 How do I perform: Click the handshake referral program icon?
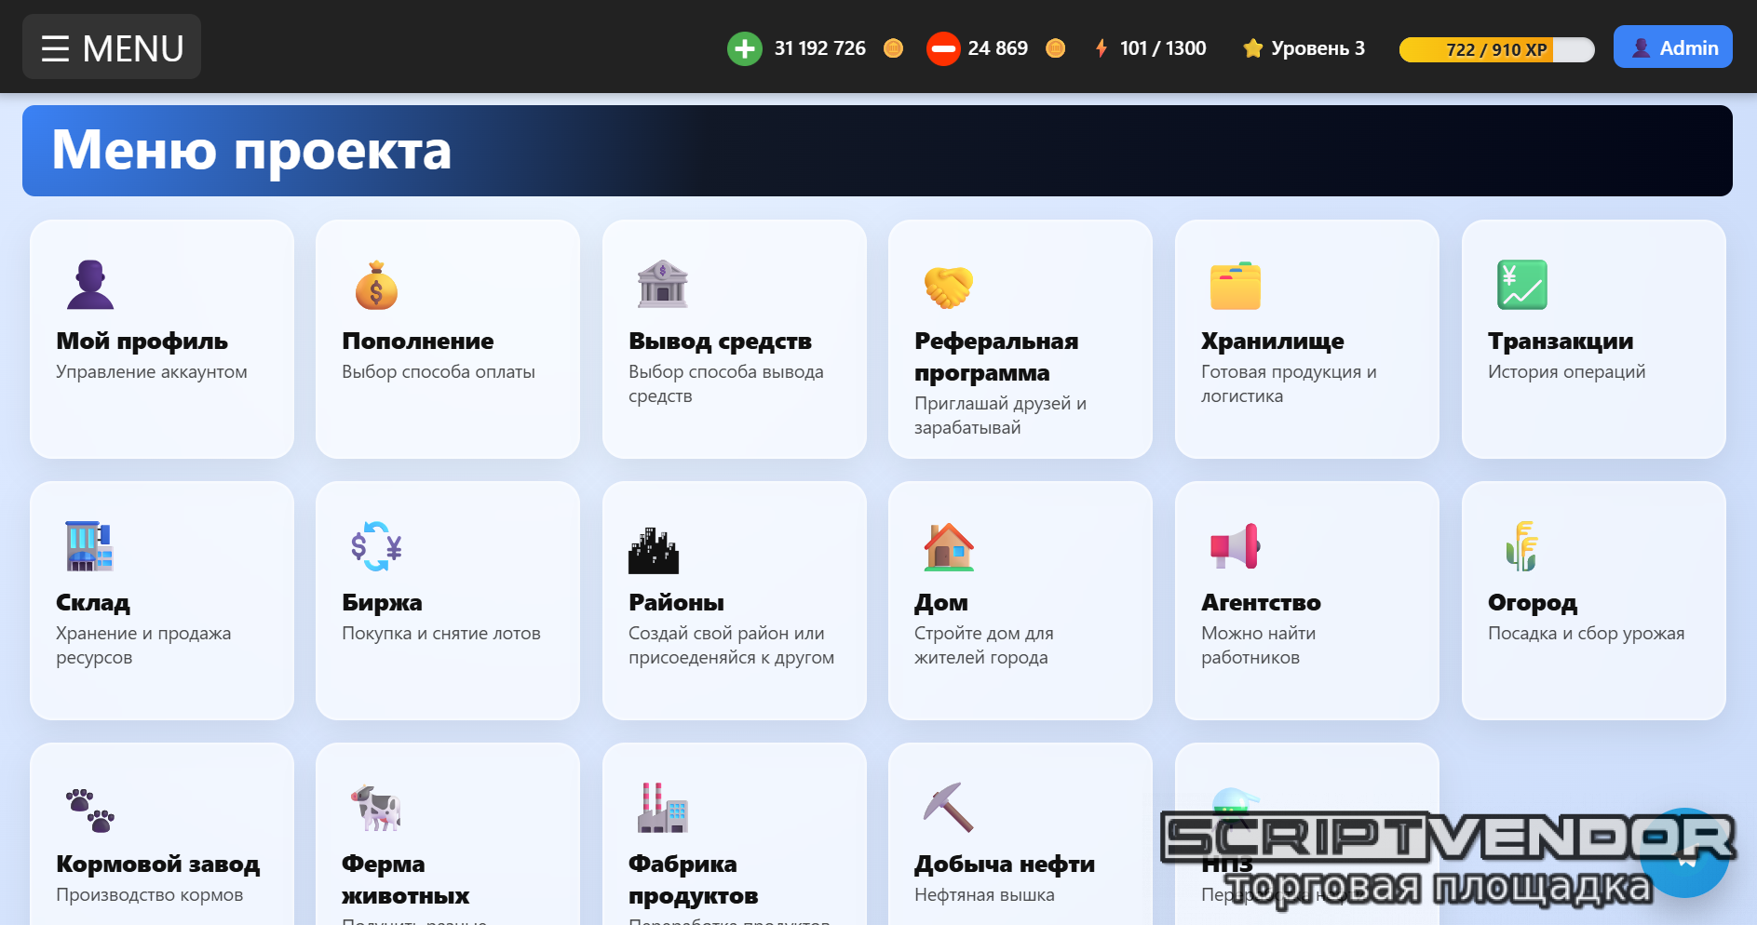click(948, 287)
